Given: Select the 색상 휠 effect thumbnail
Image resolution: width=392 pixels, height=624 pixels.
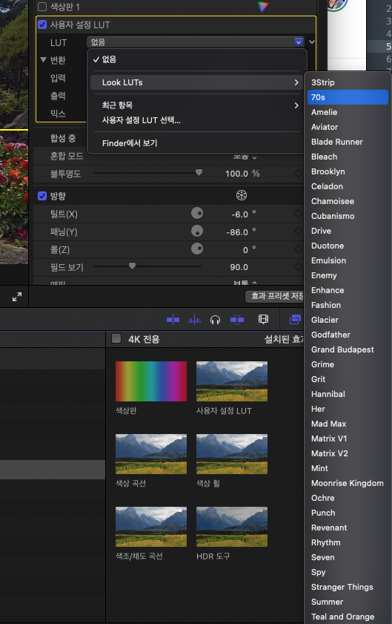Looking at the screenshot, I should [x=232, y=454].
